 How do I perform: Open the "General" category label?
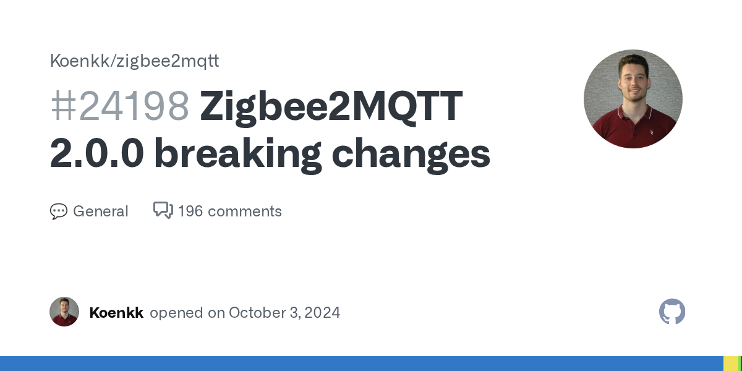coord(100,211)
